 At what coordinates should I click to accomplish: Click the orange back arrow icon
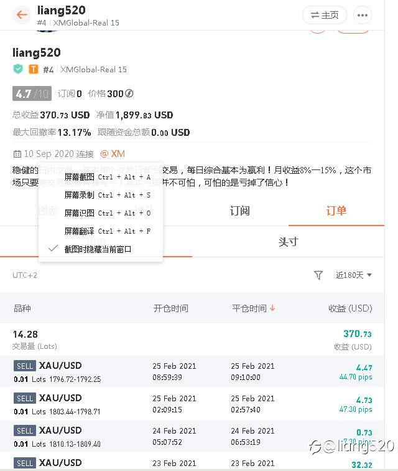22,15
